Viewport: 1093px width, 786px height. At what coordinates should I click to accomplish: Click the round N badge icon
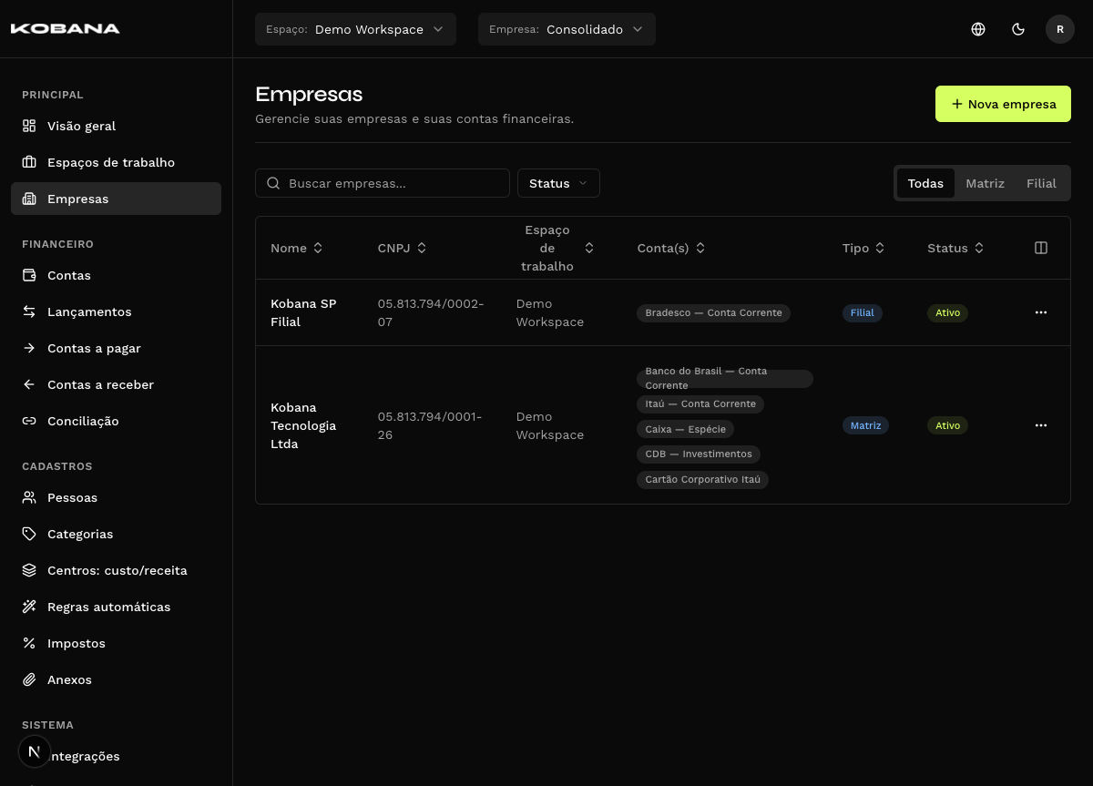tap(35, 751)
